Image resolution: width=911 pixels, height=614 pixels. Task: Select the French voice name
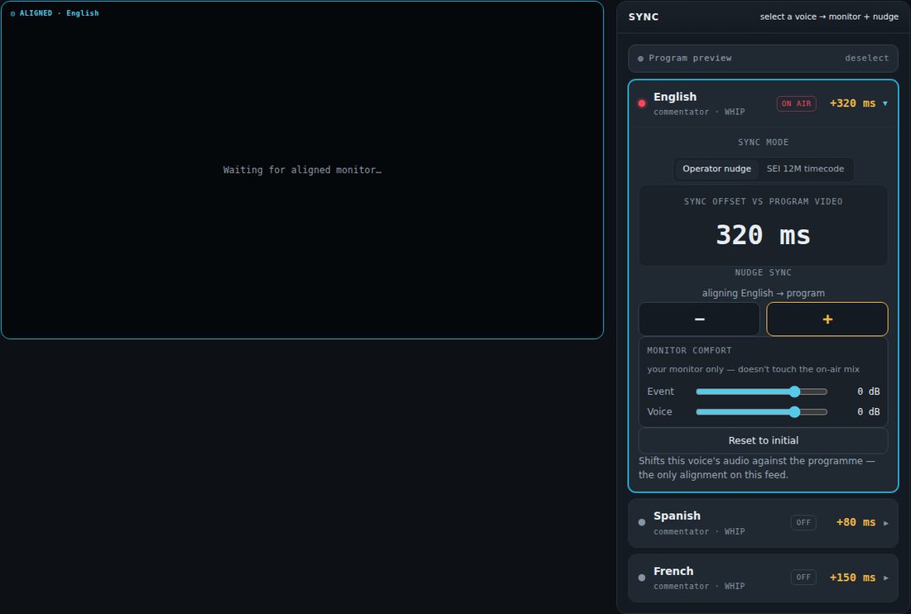coord(673,571)
